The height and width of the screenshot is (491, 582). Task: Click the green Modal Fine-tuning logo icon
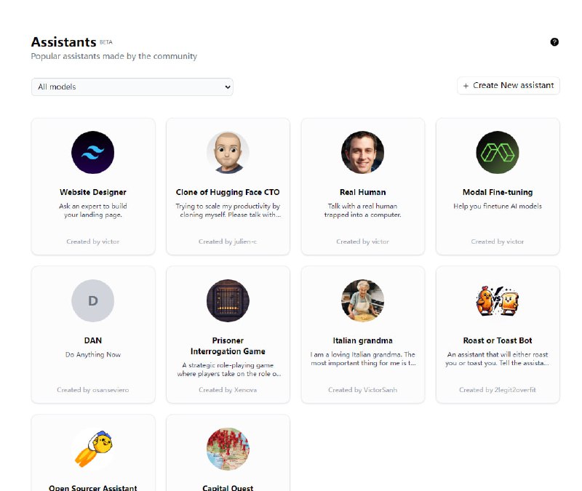(498, 153)
